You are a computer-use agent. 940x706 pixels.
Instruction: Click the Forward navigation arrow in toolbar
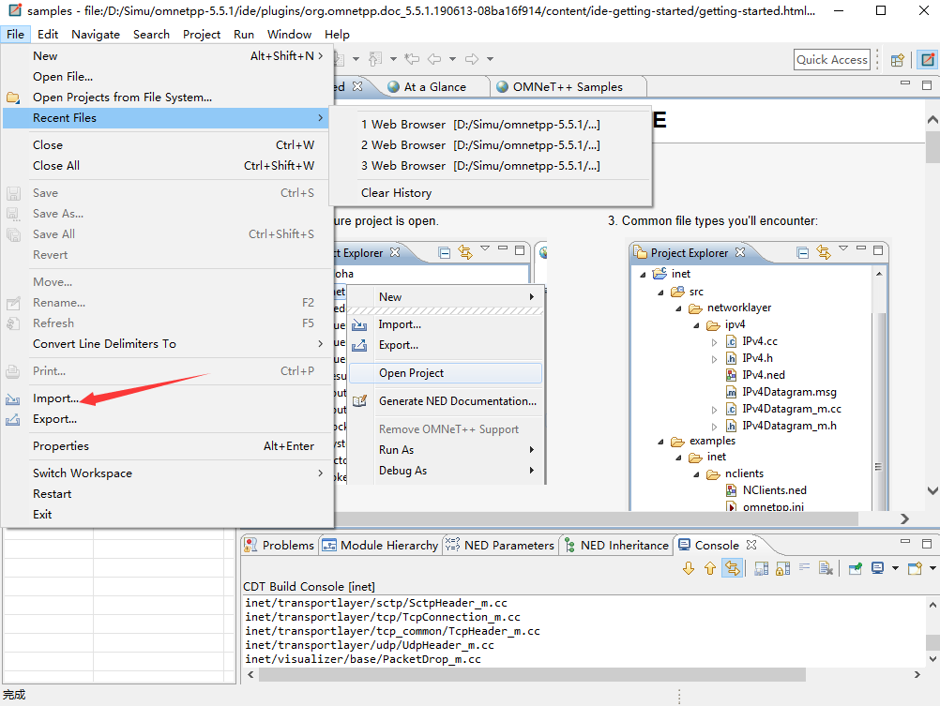(x=472, y=59)
